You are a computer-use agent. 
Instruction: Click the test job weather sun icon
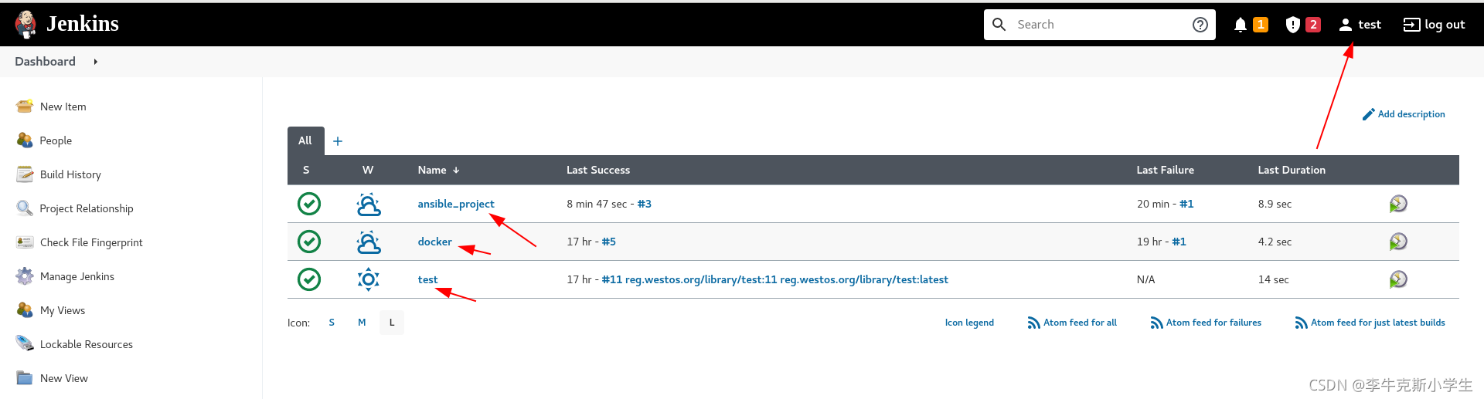coord(369,279)
